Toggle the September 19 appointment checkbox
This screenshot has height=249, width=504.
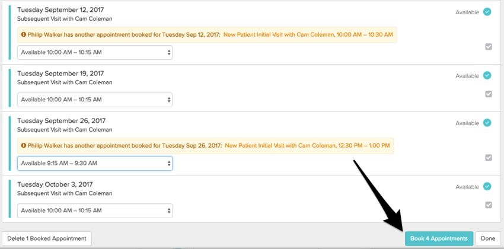[x=489, y=94]
